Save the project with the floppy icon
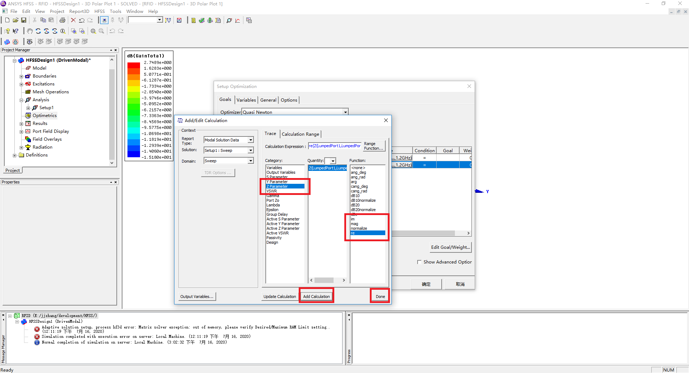 pyautogui.click(x=24, y=20)
